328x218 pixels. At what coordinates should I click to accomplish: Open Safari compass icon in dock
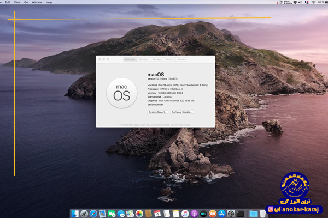pos(93,214)
